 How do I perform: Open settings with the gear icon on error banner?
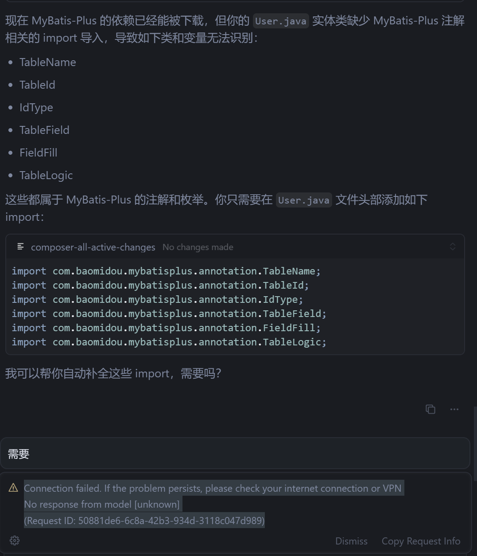14,540
